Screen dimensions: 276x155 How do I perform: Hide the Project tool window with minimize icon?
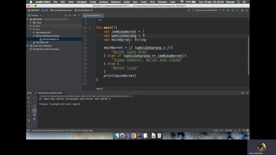(x=79, y=15)
